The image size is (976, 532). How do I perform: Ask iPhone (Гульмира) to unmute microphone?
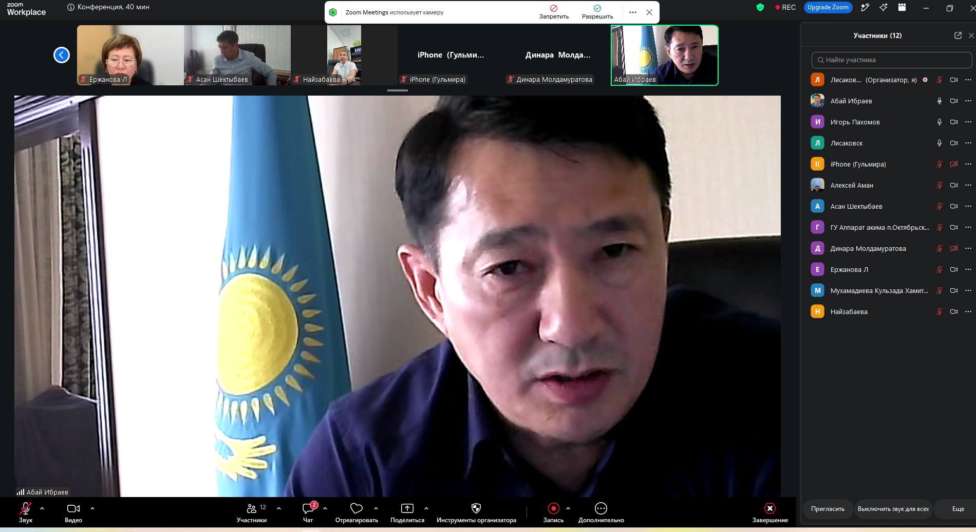[940, 164]
